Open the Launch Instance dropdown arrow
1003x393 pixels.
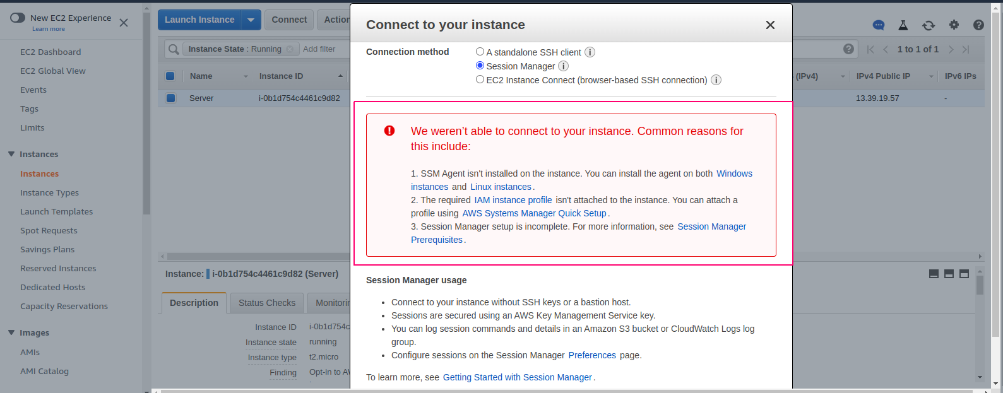(251, 20)
